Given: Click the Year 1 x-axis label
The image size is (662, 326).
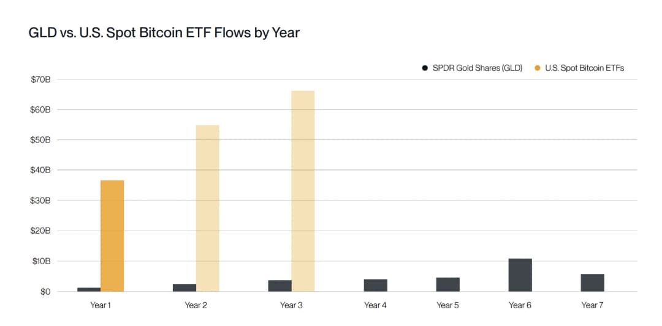Looking at the screenshot, I should (x=101, y=305).
